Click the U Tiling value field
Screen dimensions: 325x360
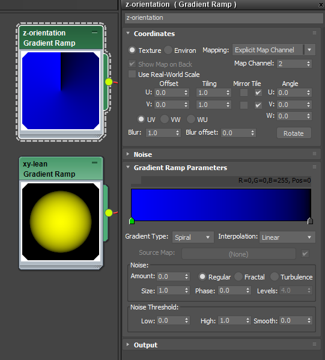pos(211,93)
